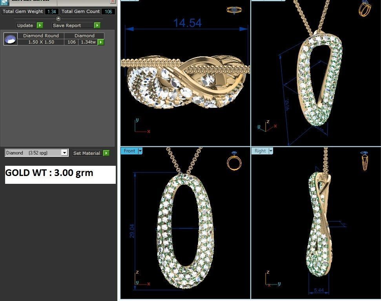Click the perspective ring icon in upper-right viewport
The width and height of the screenshot is (381, 301).
pyautogui.click(x=365, y=8)
